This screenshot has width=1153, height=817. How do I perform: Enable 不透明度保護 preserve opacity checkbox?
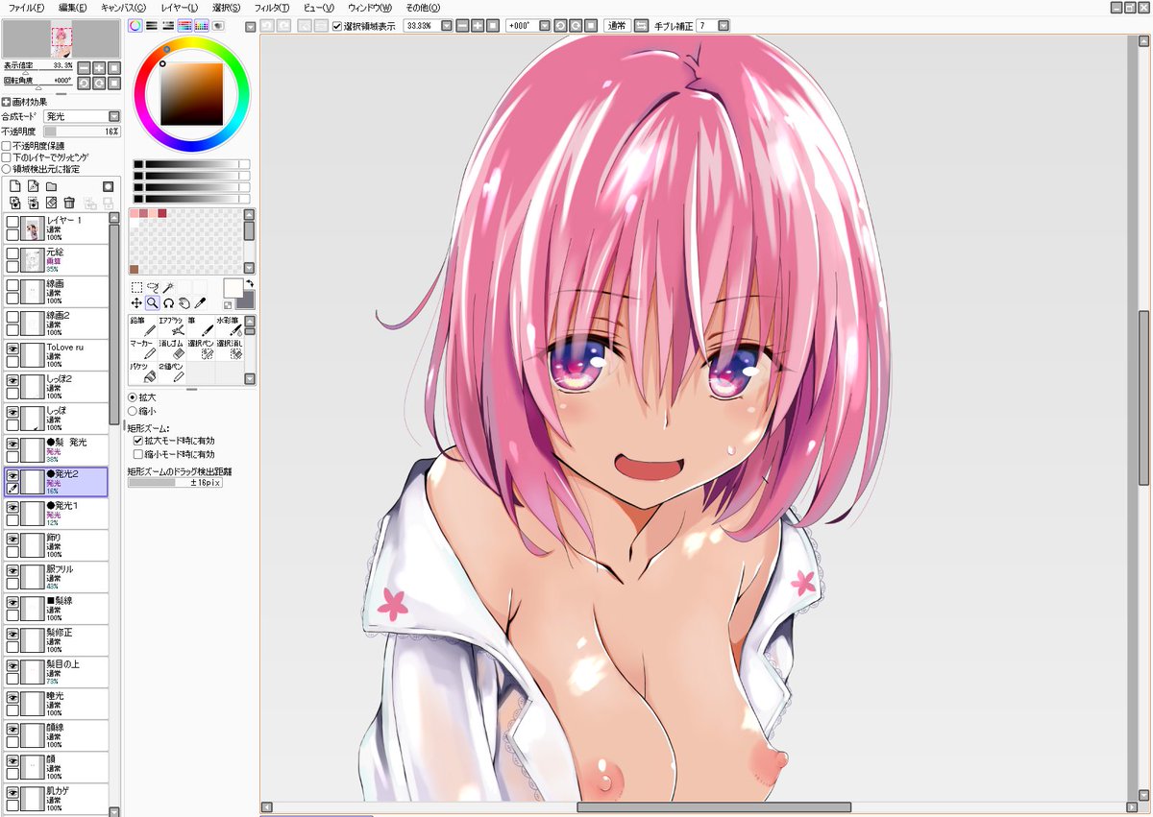(7, 146)
